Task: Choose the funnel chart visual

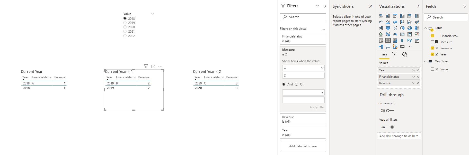Action: 388,28
